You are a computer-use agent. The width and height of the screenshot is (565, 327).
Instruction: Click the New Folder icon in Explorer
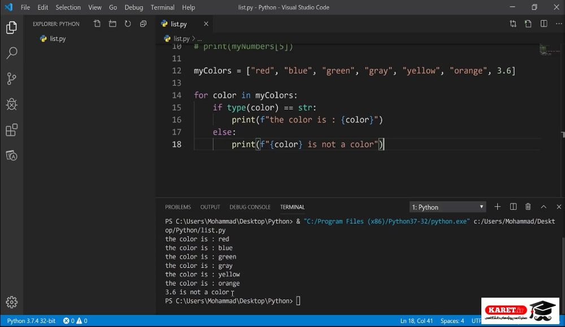tap(112, 24)
